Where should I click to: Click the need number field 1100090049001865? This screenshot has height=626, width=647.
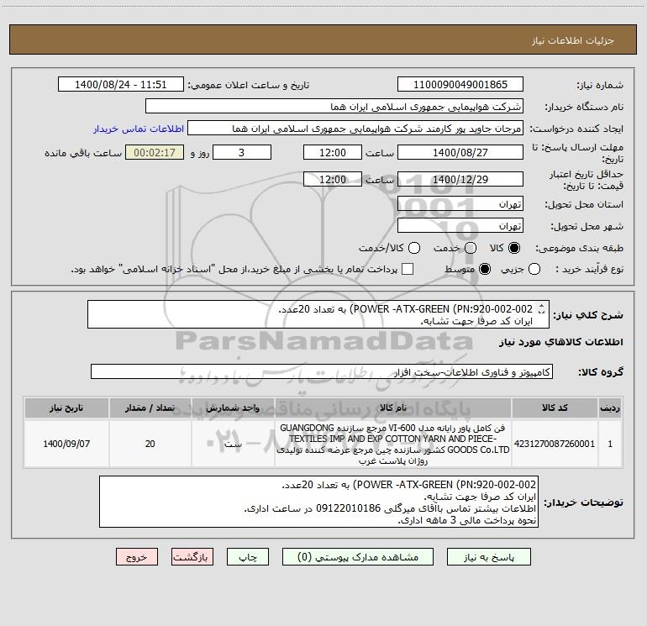point(460,84)
